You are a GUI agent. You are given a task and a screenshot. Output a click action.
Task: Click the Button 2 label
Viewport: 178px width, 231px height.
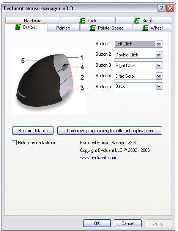(x=103, y=54)
